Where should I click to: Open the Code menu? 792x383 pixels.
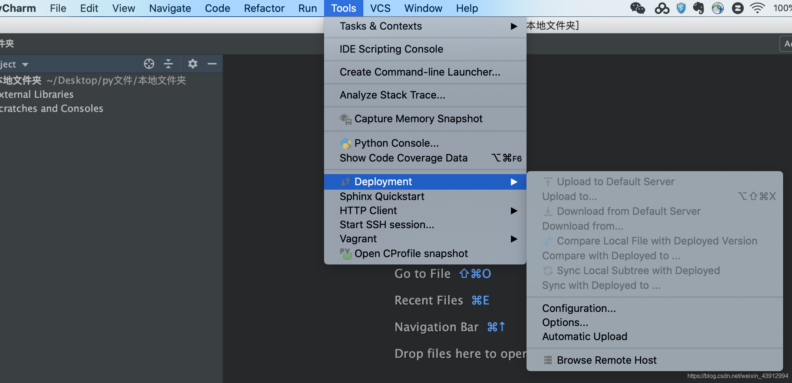point(217,8)
